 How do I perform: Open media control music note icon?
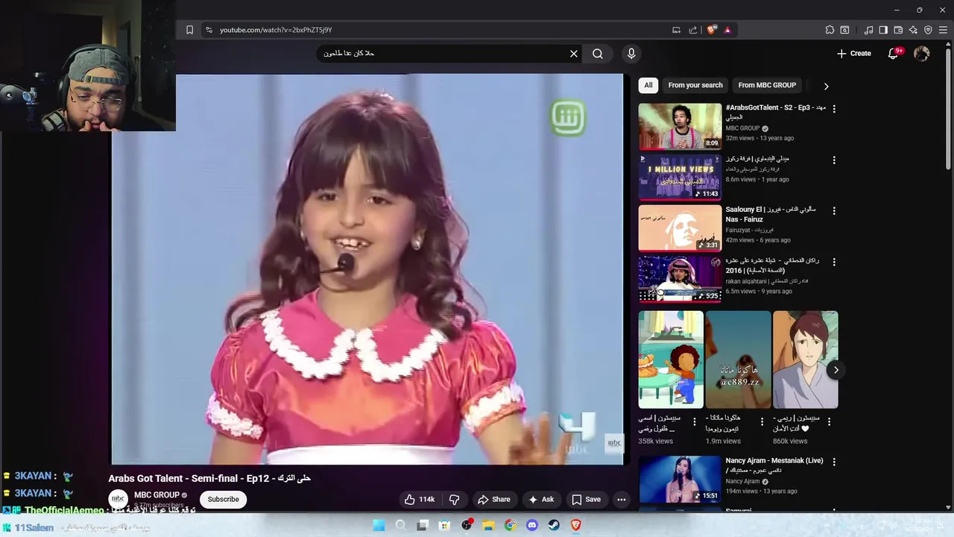[x=868, y=30]
